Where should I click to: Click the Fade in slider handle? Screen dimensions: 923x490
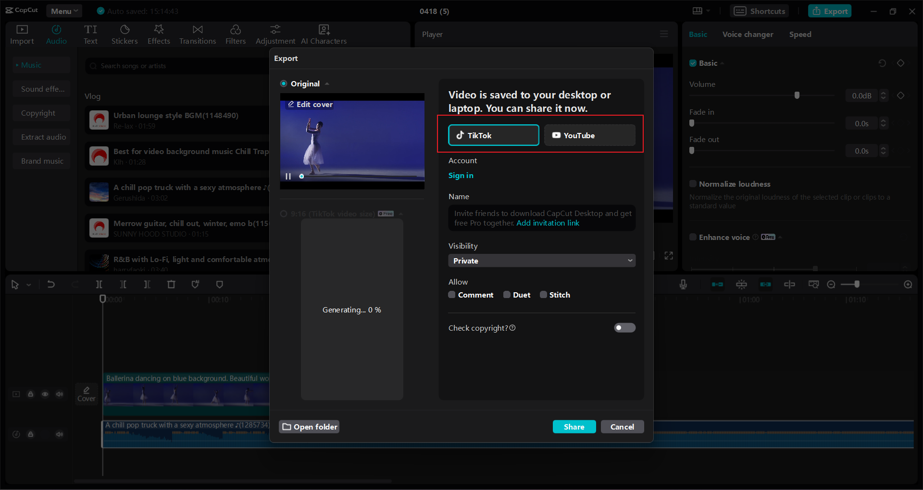[692, 123]
